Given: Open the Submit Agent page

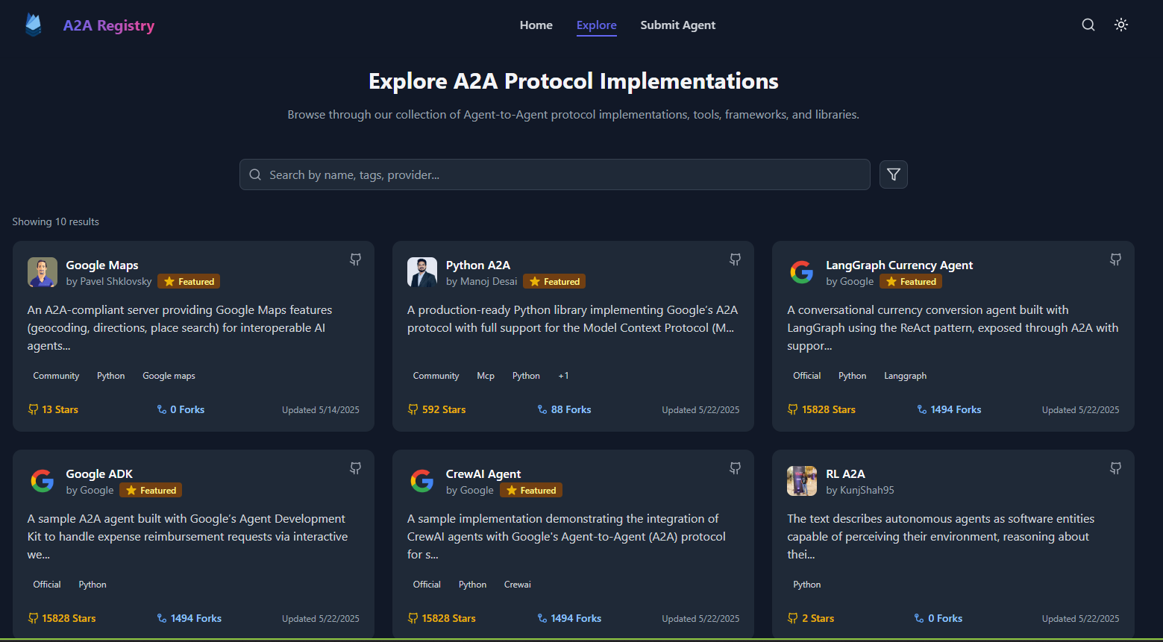Looking at the screenshot, I should [x=677, y=25].
